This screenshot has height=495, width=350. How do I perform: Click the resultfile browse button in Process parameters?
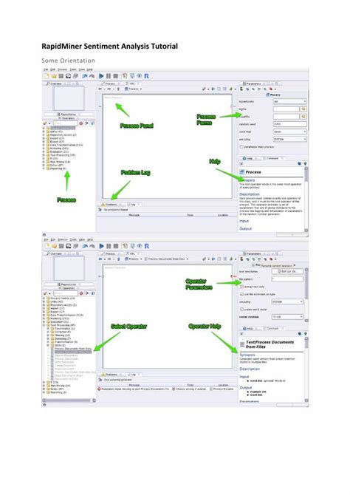(303, 117)
